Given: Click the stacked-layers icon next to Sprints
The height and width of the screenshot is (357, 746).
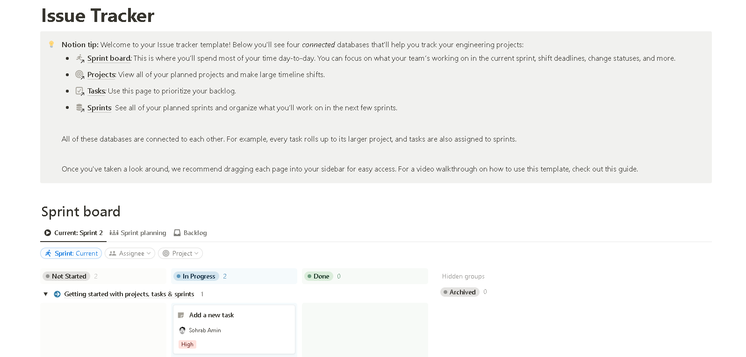Looking at the screenshot, I should click(x=79, y=107).
